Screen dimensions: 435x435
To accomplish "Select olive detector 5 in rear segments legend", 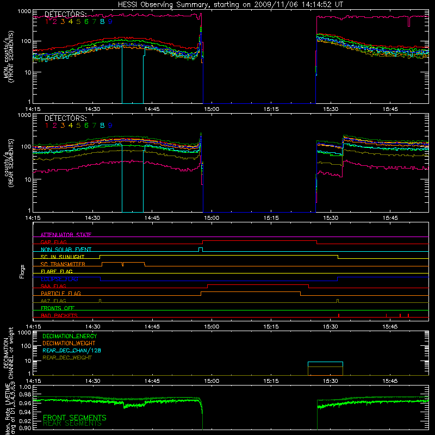I will coord(78,126).
